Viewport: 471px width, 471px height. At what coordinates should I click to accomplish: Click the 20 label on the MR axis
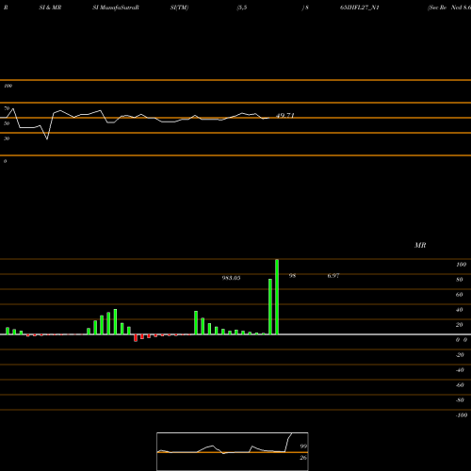coord(460,325)
